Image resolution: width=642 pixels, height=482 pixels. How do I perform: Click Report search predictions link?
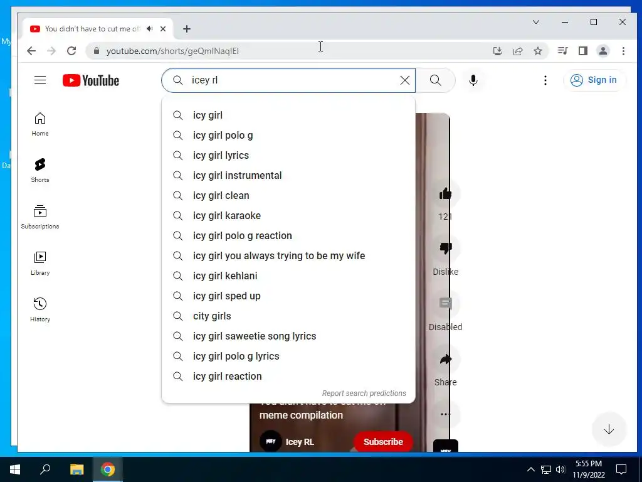pos(364,394)
